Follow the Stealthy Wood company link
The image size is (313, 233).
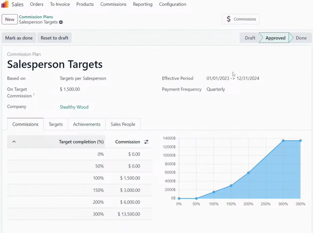click(x=74, y=107)
